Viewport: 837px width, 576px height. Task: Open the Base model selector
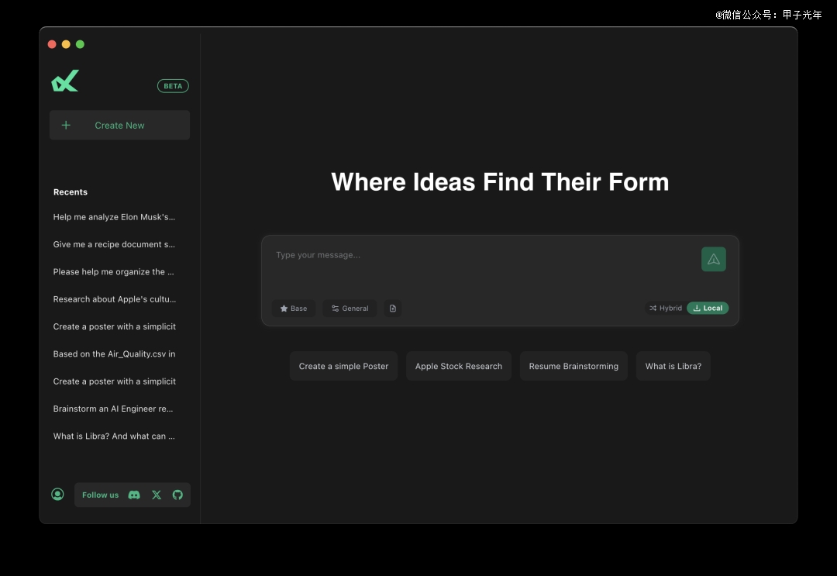click(x=294, y=309)
